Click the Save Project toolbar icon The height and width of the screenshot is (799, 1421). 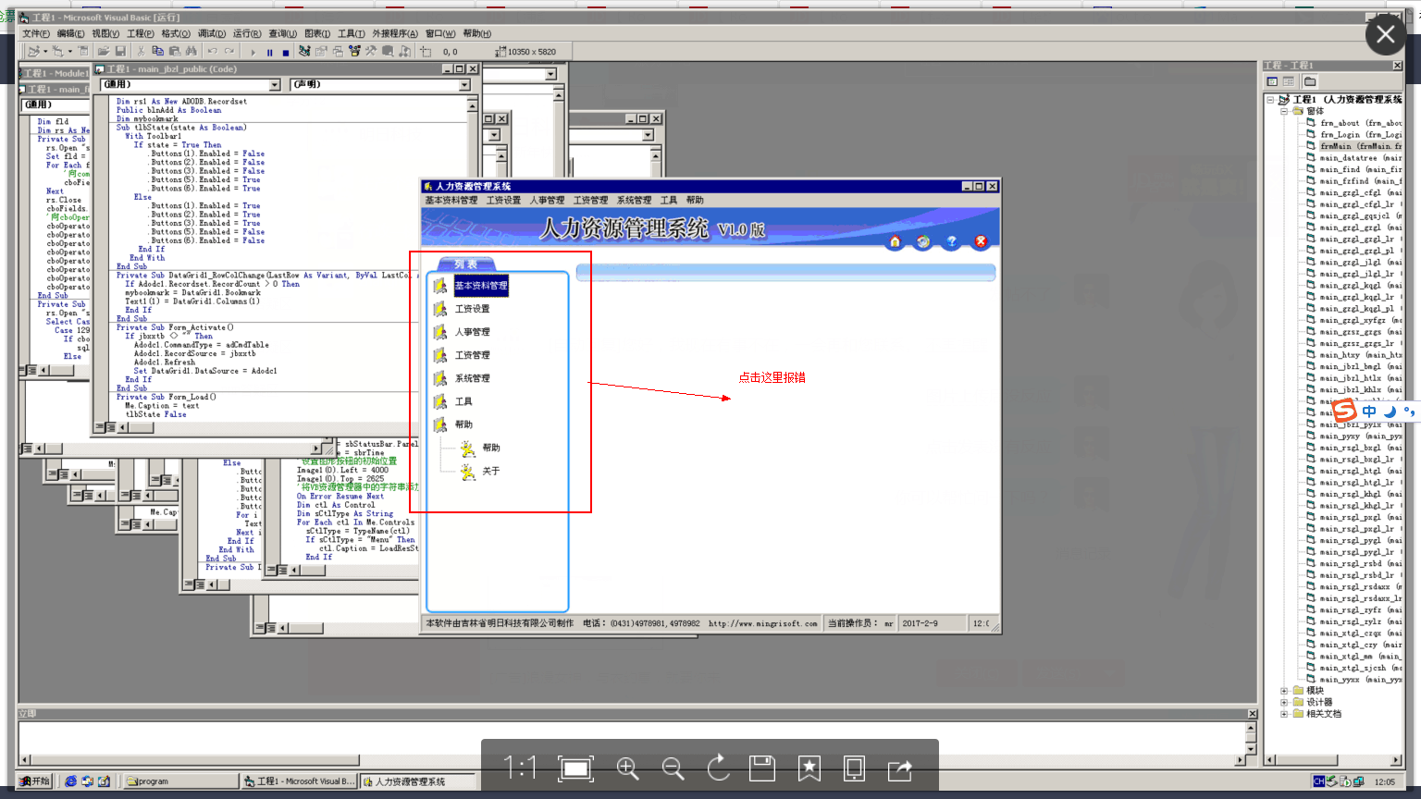point(120,52)
